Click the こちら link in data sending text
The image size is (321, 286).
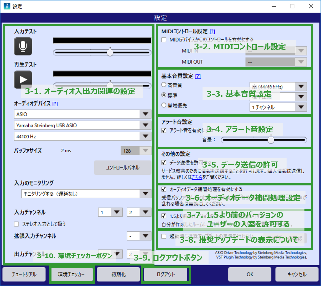(197, 178)
